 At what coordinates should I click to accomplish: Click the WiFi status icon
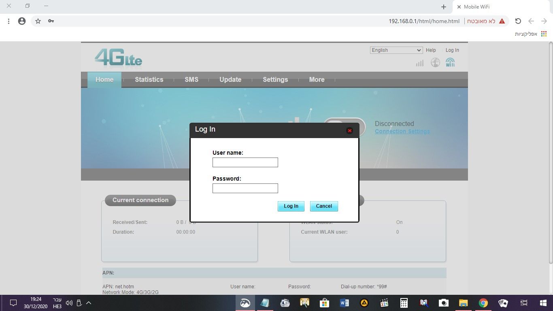tap(450, 62)
